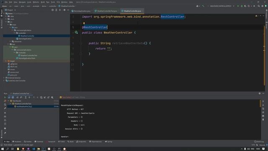Collapse all test results in Run toolbar
The image size is (268, 151).
pyautogui.click(x=29, y=97)
